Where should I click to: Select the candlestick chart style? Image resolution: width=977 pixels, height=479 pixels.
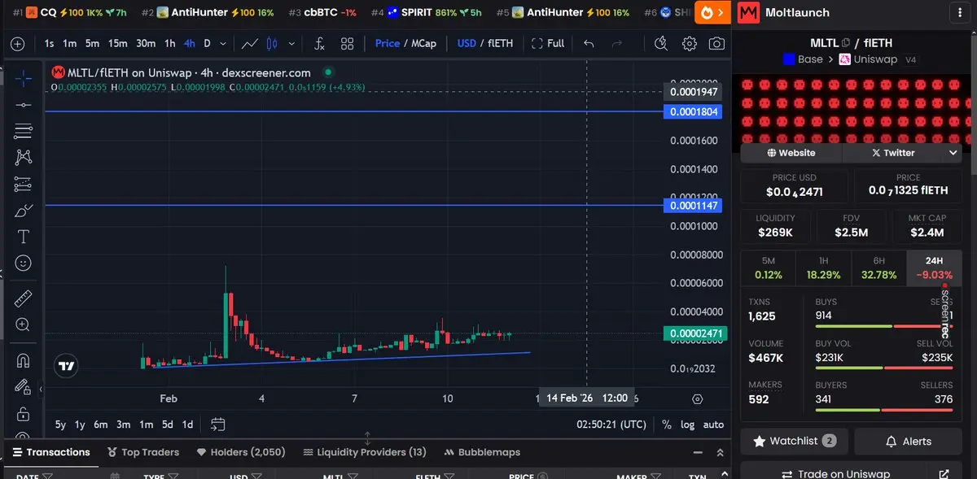point(272,43)
